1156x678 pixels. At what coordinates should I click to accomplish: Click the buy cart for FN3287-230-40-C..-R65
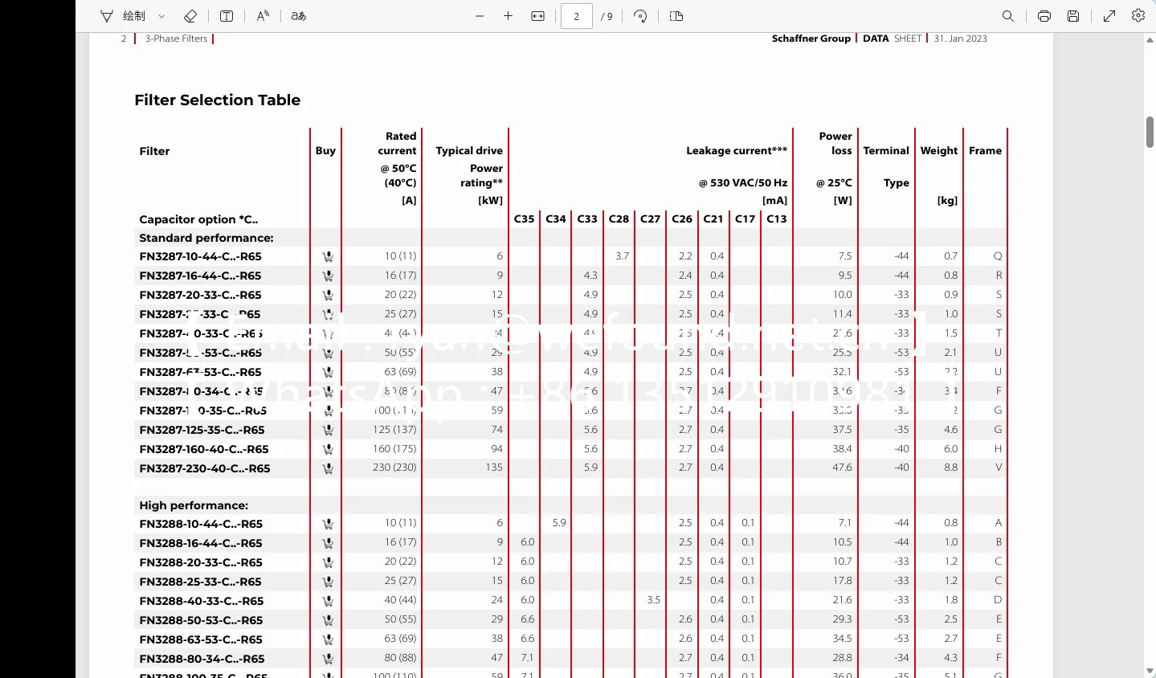point(328,468)
